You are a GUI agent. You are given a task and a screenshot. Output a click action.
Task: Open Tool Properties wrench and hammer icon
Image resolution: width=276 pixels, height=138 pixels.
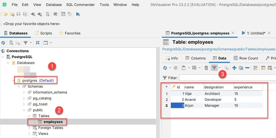coord(55,14)
